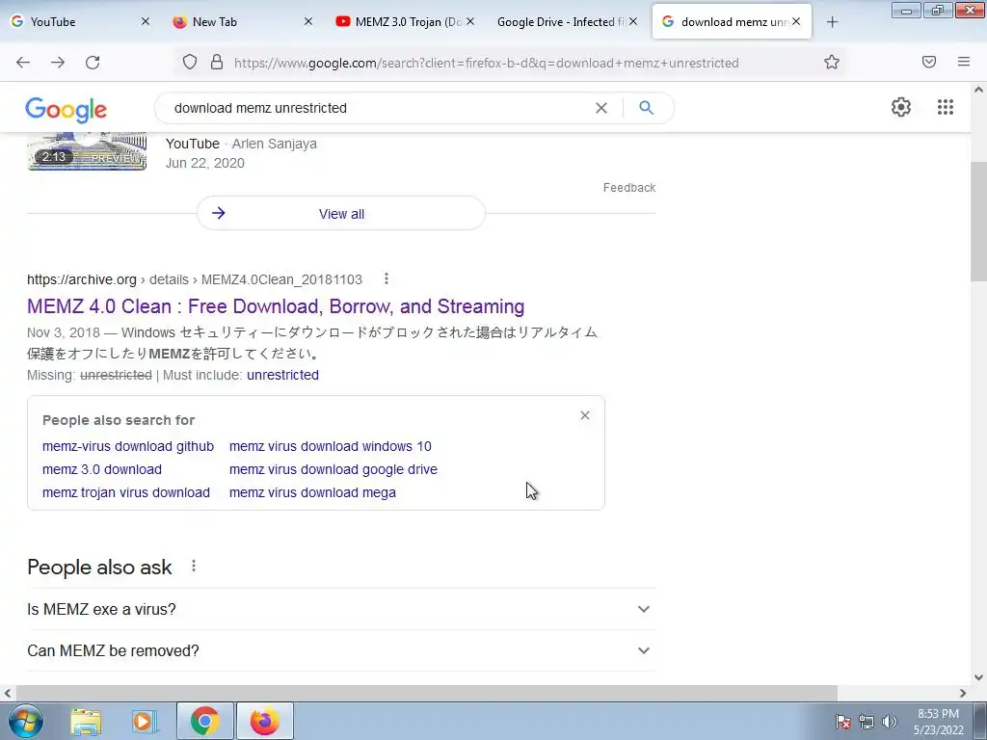Open Google quick settings gear
The width and height of the screenshot is (987, 740).
(x=901, y=107)
